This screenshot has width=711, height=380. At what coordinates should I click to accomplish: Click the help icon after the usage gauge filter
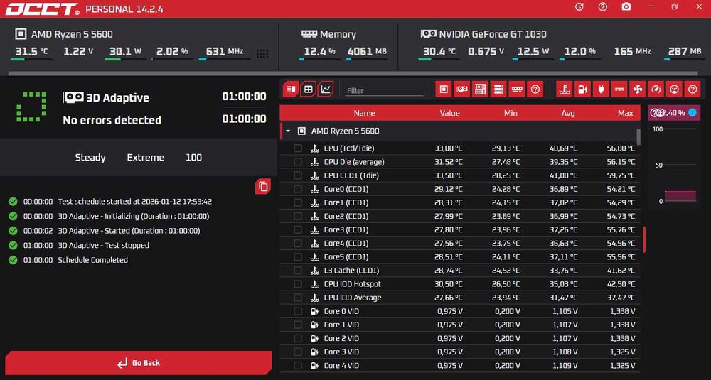(693, 89)
